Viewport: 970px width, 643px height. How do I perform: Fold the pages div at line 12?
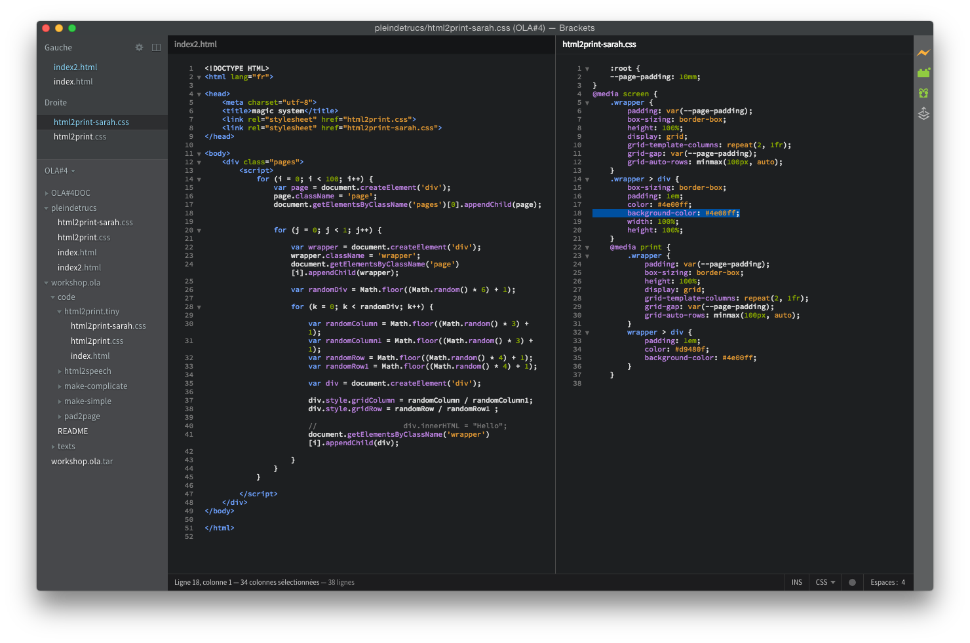click(x=199, y=162)
